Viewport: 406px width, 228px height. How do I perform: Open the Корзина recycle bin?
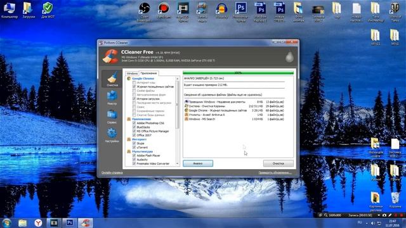coord(395,200)
